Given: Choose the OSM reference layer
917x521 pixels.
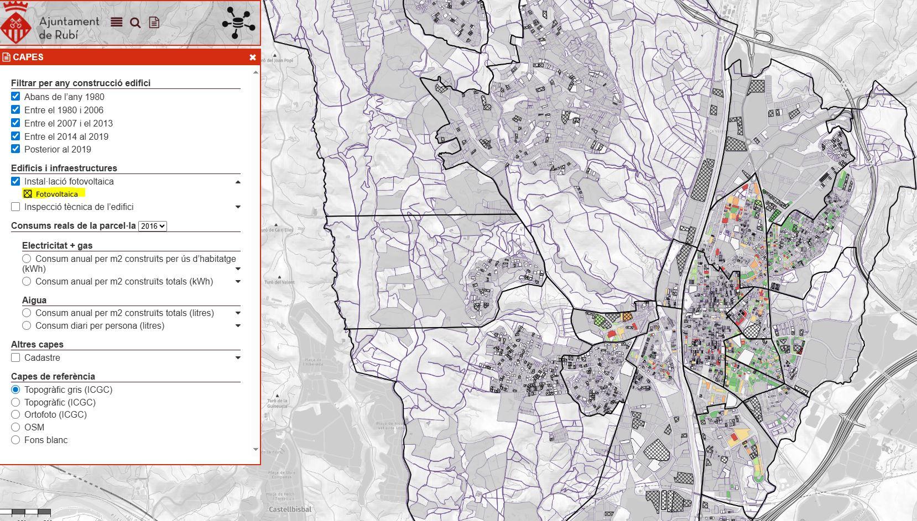Looking at the screenshot, I should coord(15,427).
